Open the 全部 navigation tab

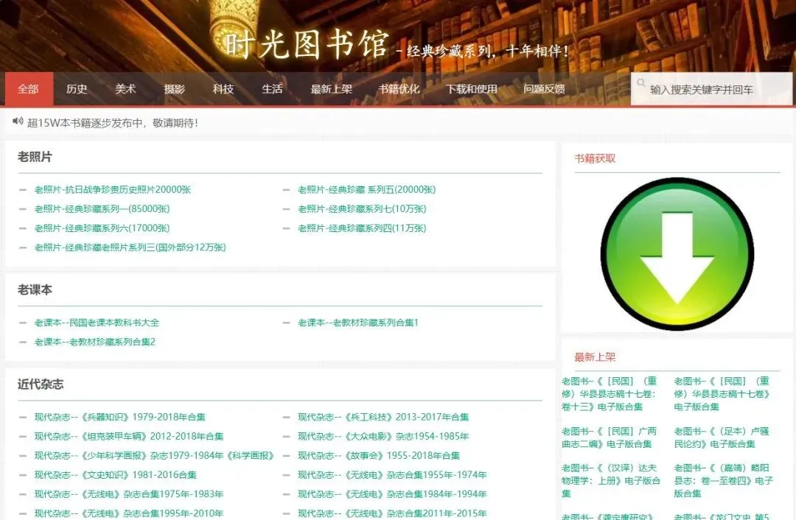point(29,89)
